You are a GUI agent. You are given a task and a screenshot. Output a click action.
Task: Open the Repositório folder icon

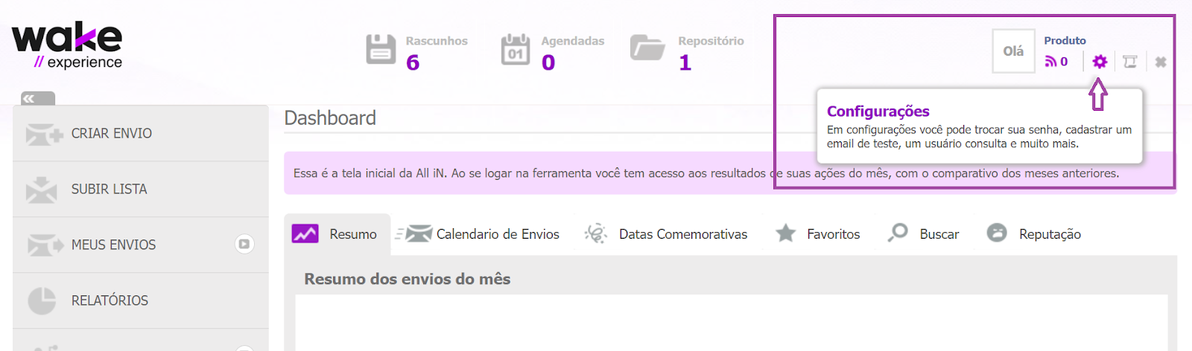tap(647, 48)
